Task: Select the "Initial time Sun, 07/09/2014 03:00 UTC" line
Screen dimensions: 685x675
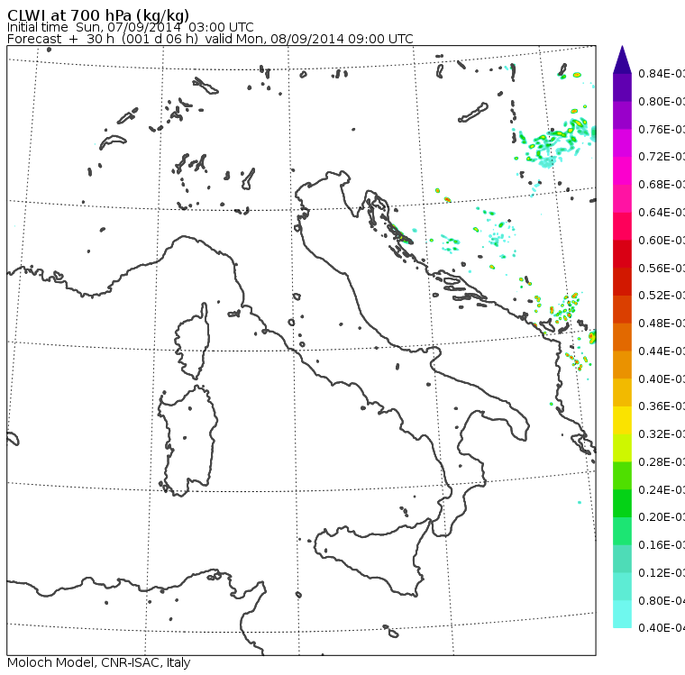Action: 130,27
